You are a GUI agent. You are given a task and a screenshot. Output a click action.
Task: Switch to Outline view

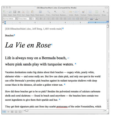[8, 112]
